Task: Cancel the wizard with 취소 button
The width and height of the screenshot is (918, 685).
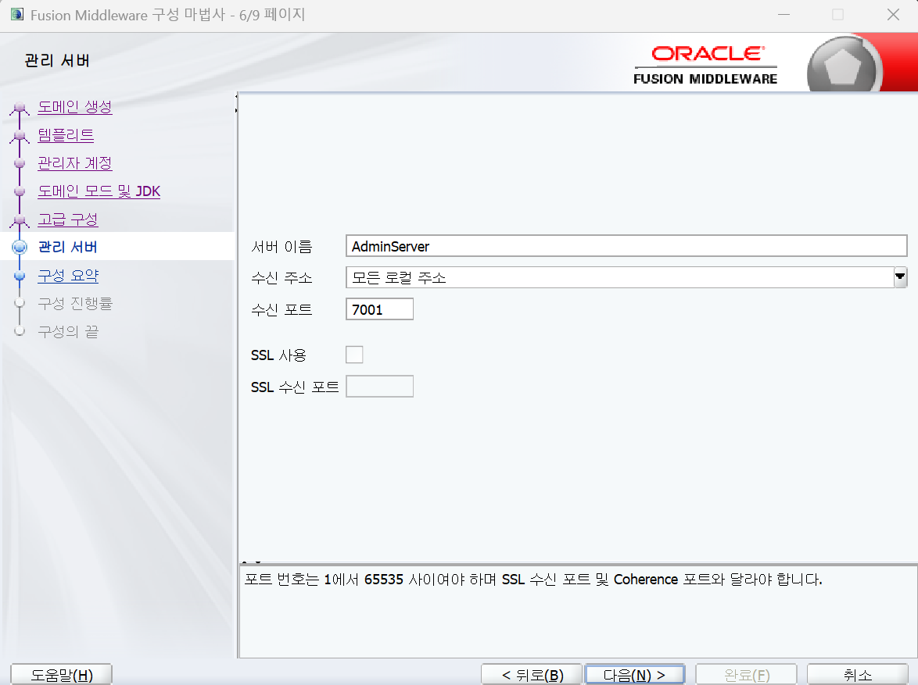Action: tap(858, 675)
